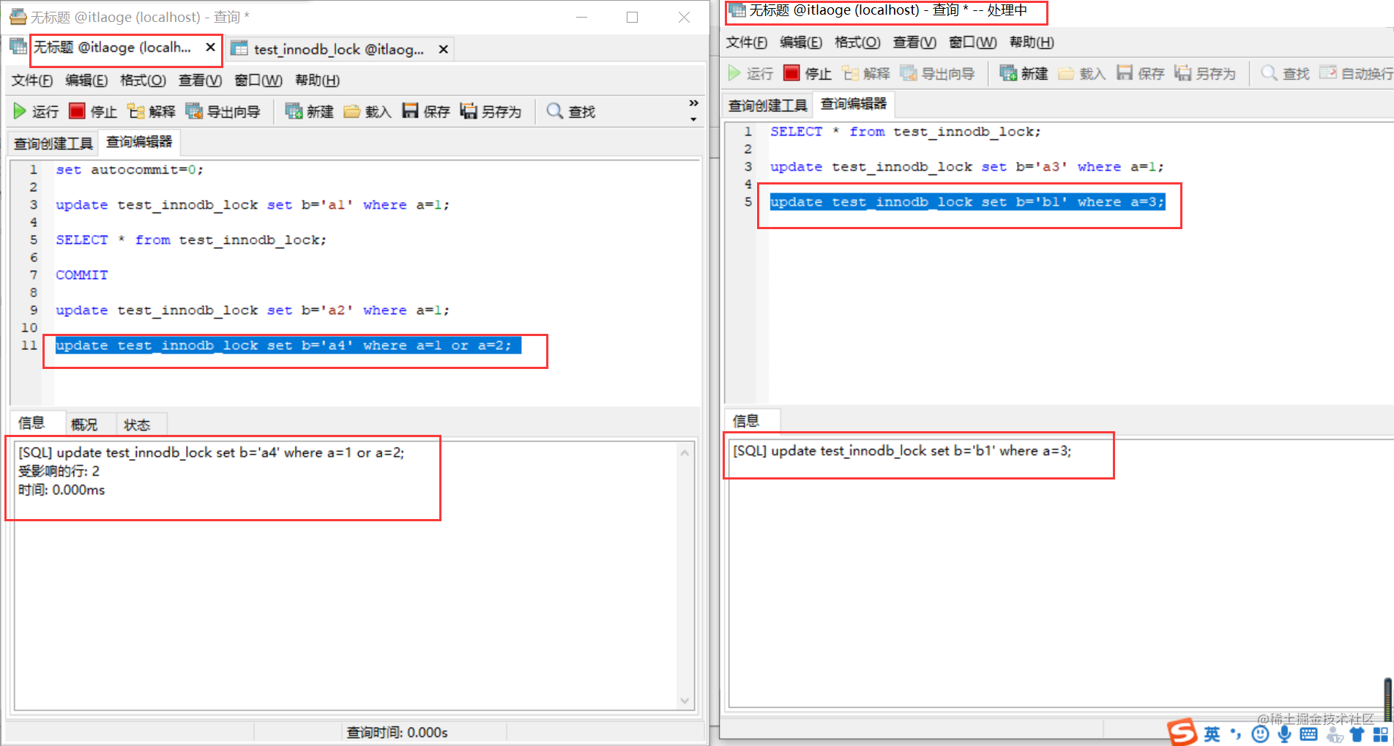1394x746 pixels.
Task: Close the 无标题 @itlaoge tab
Action: click(210, 47)
